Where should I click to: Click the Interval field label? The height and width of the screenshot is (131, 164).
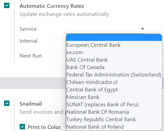28,41
